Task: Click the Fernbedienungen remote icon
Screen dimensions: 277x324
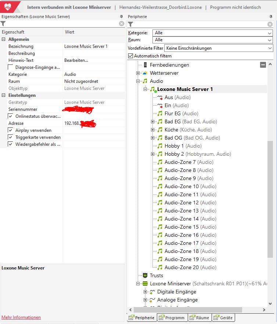Action: pos(145,65)
